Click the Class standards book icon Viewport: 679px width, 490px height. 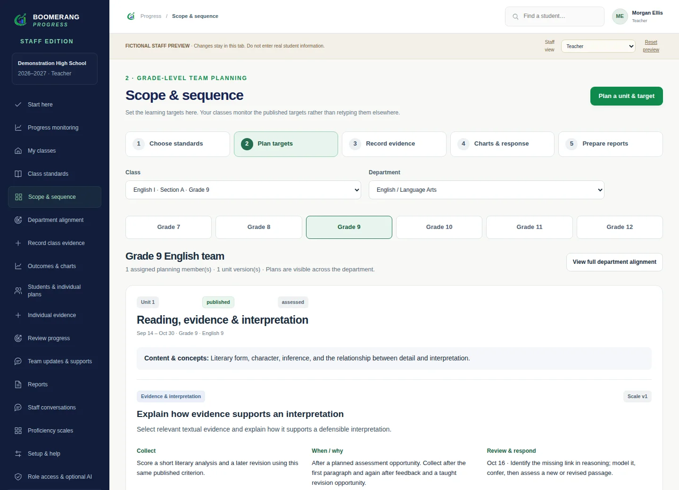[x=18, y=174]
